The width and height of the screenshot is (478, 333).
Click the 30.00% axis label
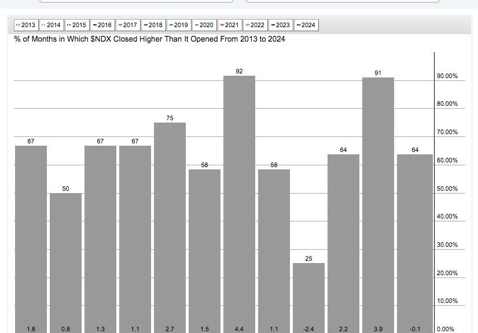(x=447, y=245)
